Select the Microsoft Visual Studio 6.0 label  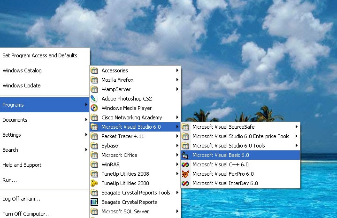tap(131, 127)
